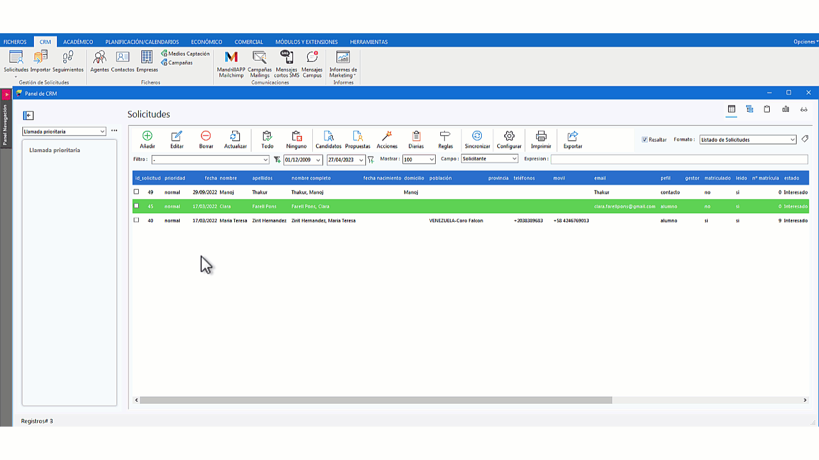
Task: Open the HERRAMIENTAS menu
Action: pyautogui.click(x=369, y=41)
